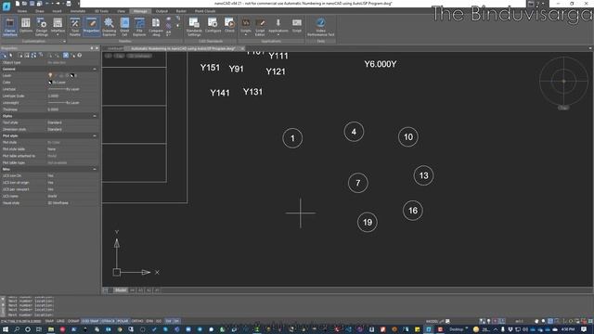Toggle ORTHO mode in status bar

pos(137,321)
